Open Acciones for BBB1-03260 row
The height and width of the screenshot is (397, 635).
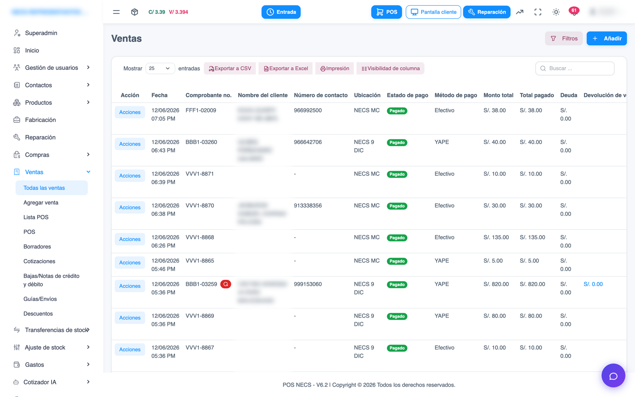pos(130,144)
